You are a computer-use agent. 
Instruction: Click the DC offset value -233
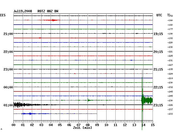(x=170, y=114)
